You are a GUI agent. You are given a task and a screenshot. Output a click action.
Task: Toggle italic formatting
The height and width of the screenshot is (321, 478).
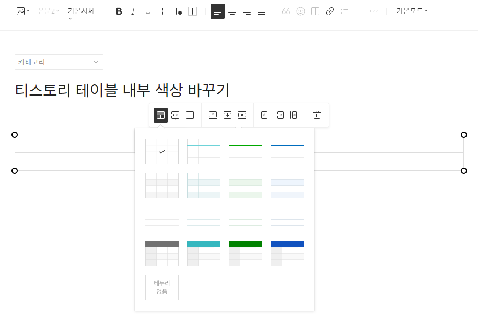(133, 11)
